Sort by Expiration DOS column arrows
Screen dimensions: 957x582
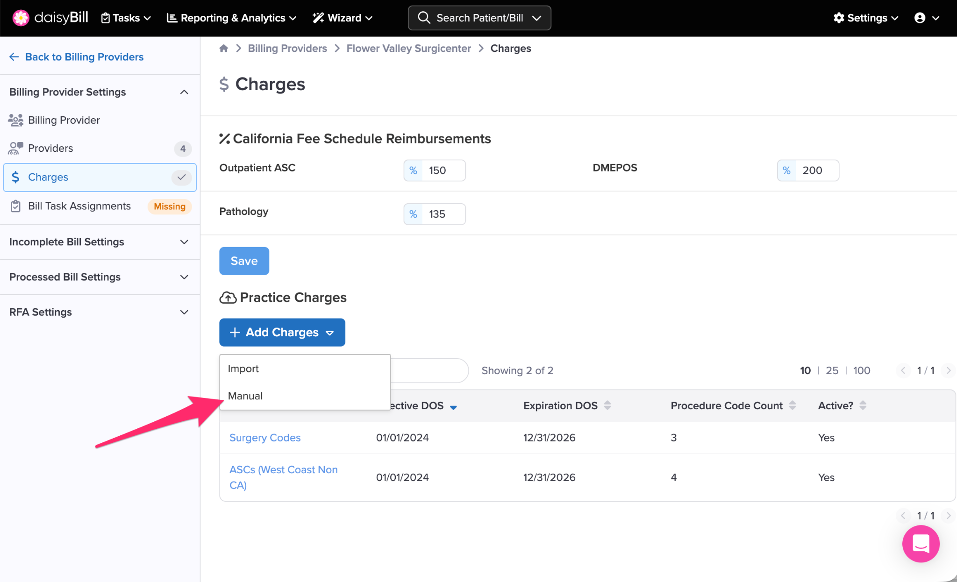coord(607,405)
